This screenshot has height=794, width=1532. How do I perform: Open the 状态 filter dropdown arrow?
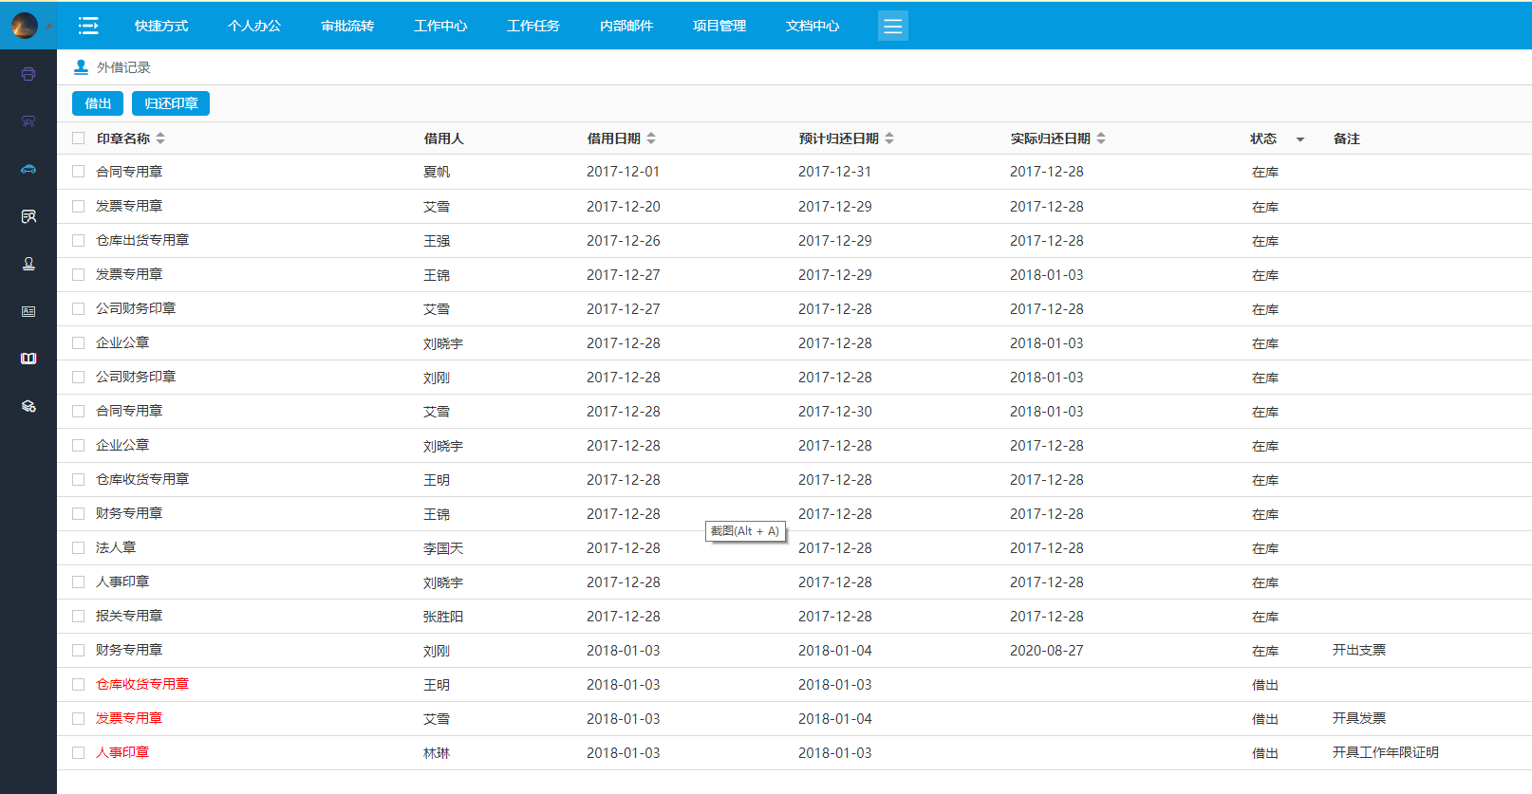(x=1300, y=139)
